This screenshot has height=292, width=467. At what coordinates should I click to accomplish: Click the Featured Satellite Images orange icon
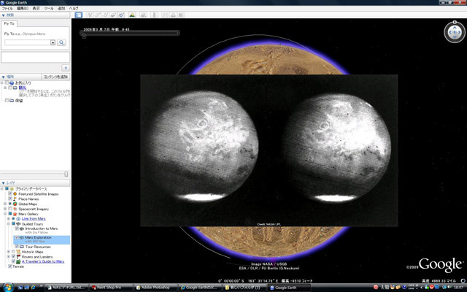15,193
